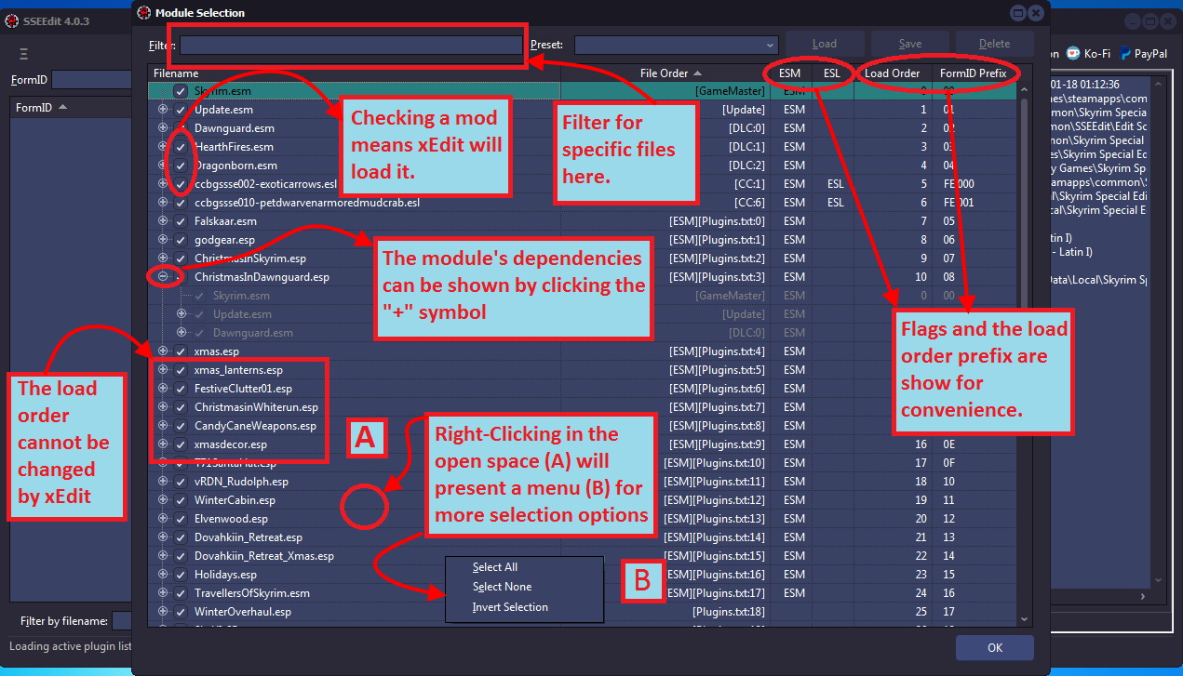This screenshot has height=676, width=1183.
Task: Toggle the WinterOverhaul.esp checkbox
Action: point(181,612)
